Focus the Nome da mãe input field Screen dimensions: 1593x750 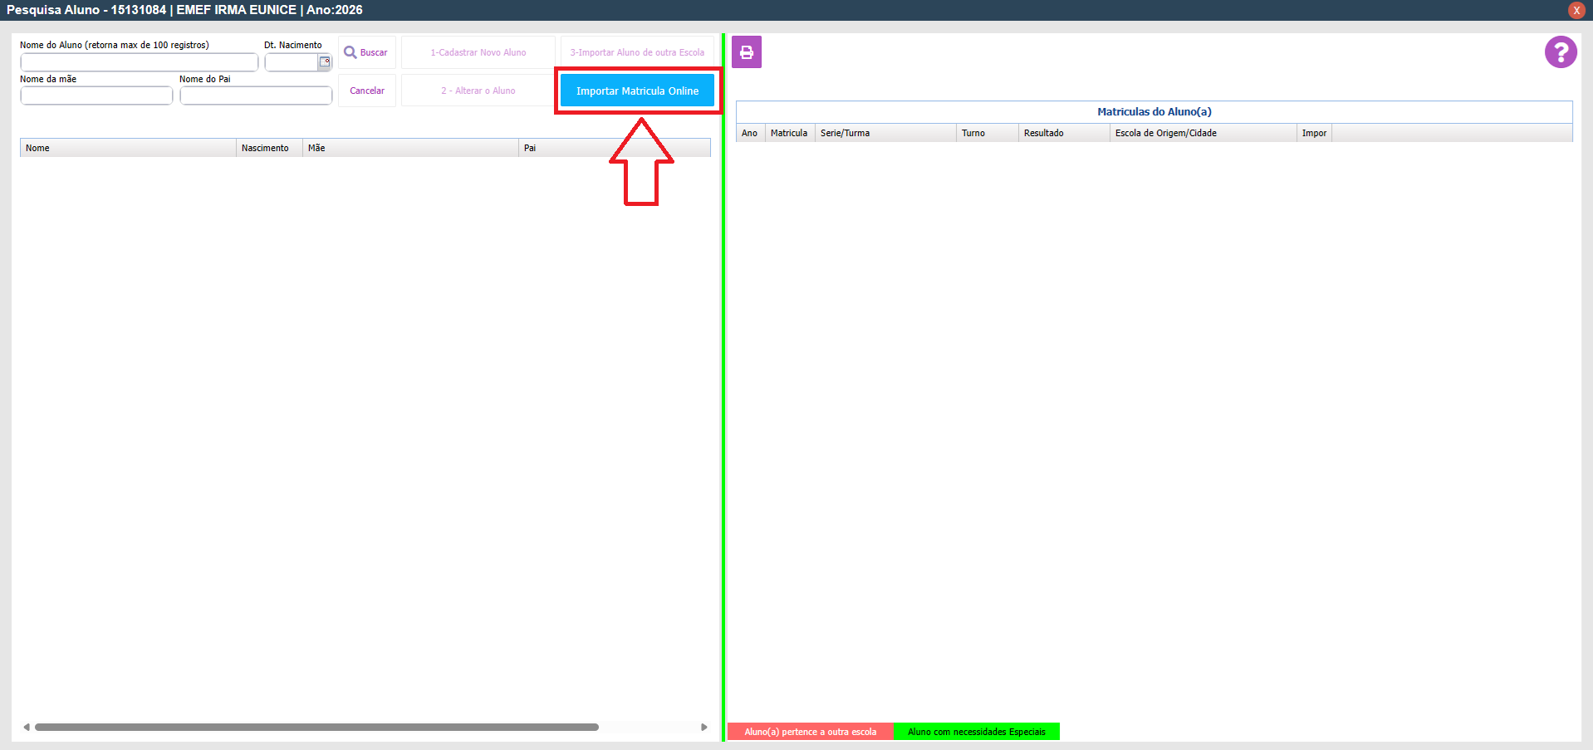(x=96, y=96)
